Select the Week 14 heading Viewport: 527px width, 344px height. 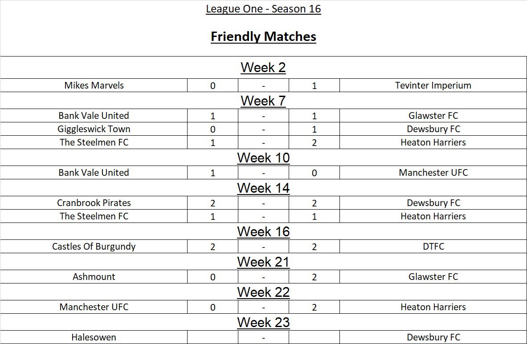click(263, 188)
